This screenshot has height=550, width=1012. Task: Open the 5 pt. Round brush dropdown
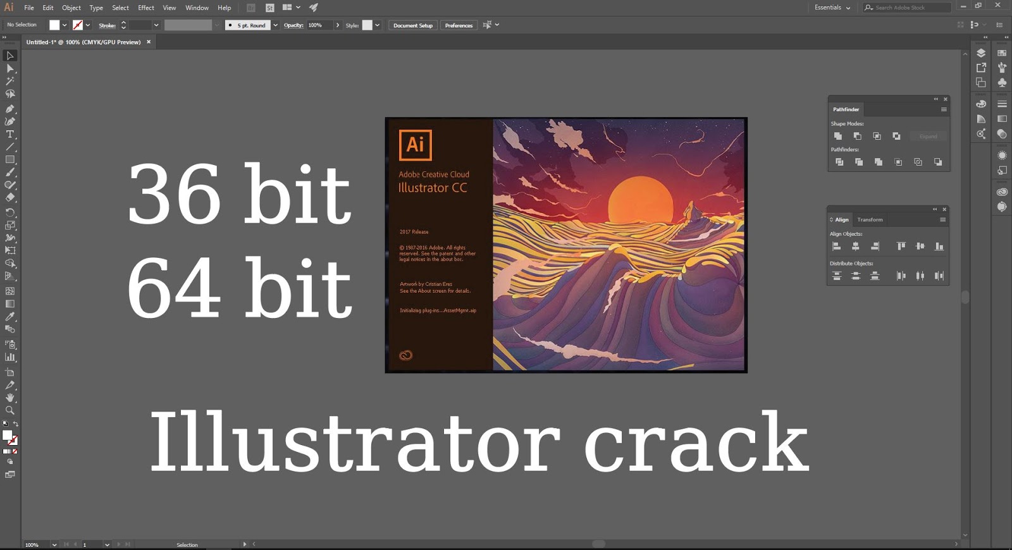click(x=275, y=25)
